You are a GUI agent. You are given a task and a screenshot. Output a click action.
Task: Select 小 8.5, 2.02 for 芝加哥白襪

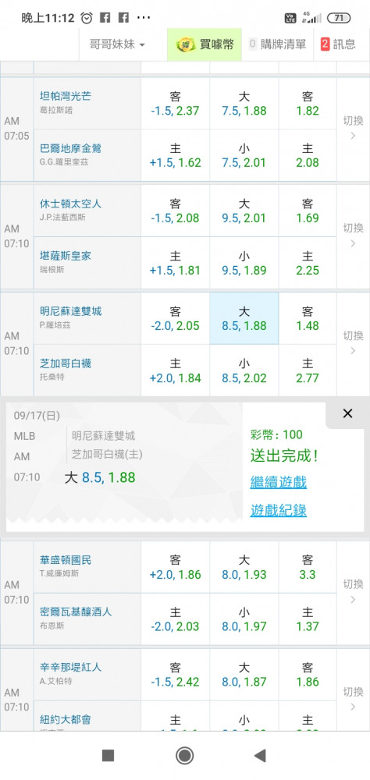tap(244, 370)
